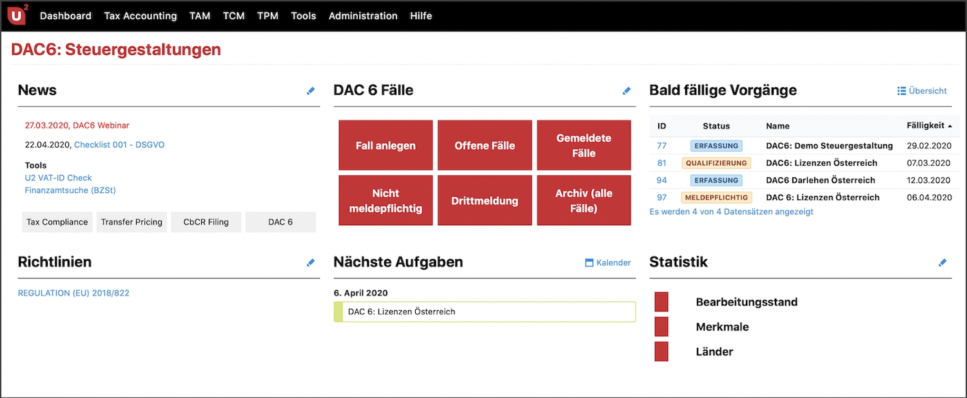This screenshot has width=967, height=398.
Task: Expand the Administration menu
Action: [x=362, y=15]
